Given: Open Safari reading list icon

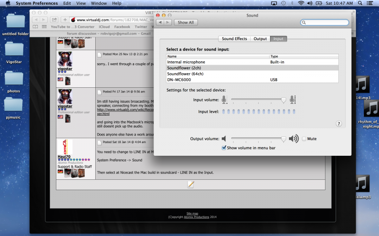Looking at the screenshot, I should (x=35, y=27).
